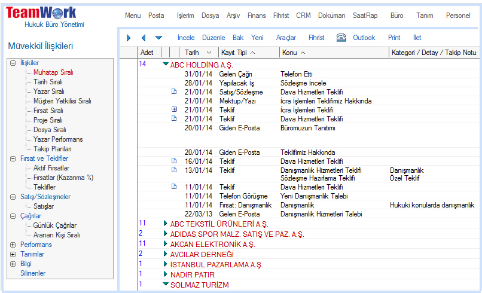This screenshot has width=482, height=293.
Task: Click Yeni in the toolbar
Action: tap(257, 38)
